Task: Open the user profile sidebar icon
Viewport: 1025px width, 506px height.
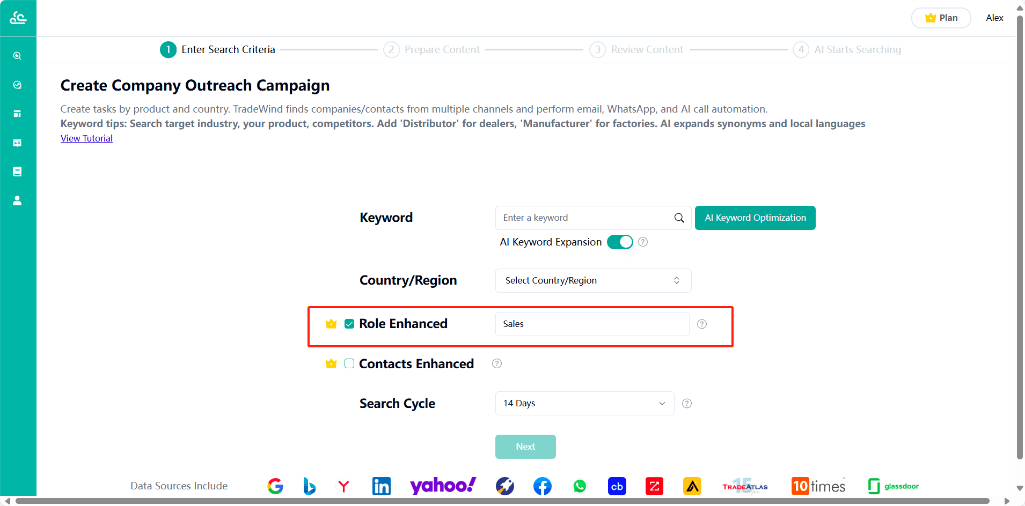Action: click(17, 200)
